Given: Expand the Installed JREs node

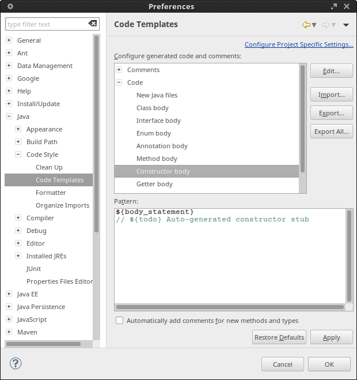Looking at the screenshot, I should tap(18, 255).
